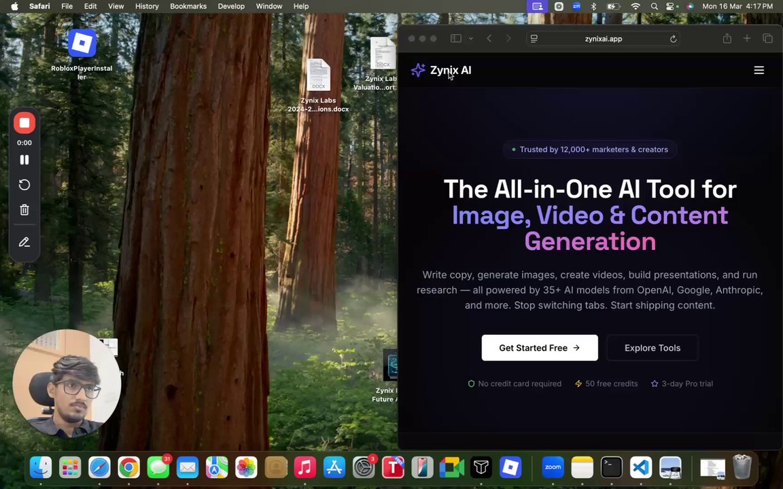Open Terminal from the dock

[x=612, y=467]
